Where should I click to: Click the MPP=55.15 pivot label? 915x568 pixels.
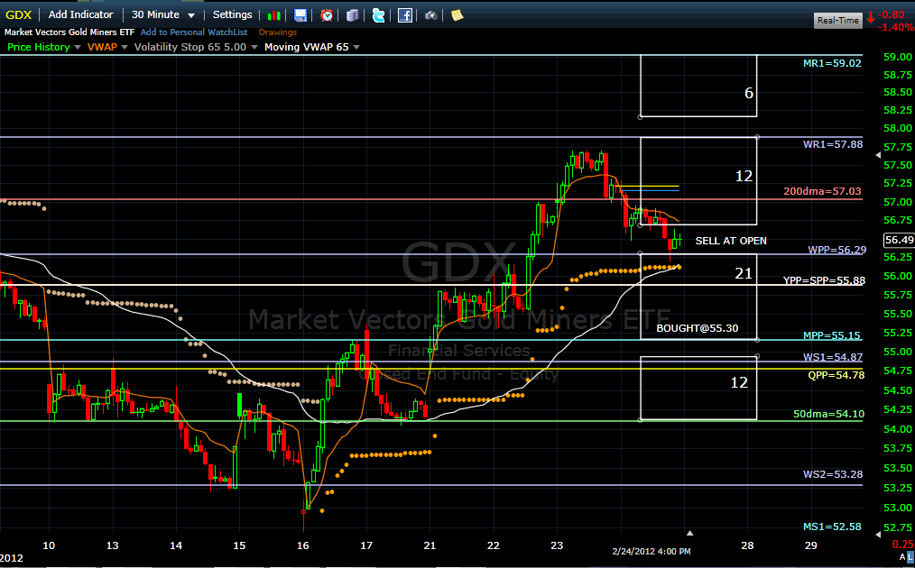[832, 335]
